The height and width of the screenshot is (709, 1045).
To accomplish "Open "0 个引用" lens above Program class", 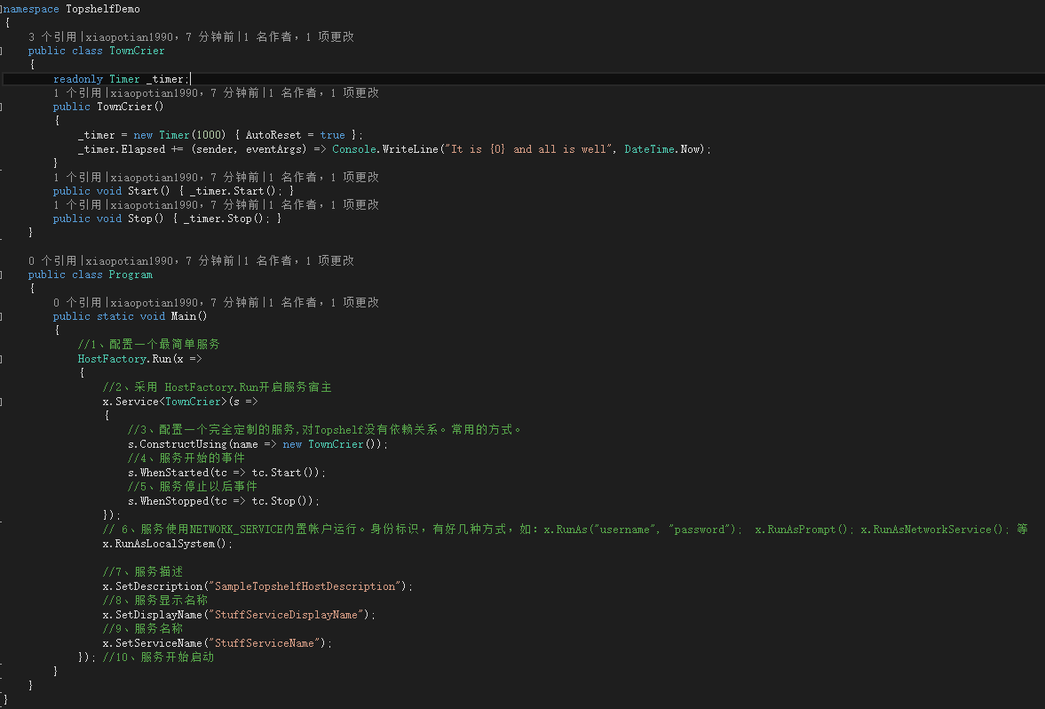I will (x=53, y=261).
